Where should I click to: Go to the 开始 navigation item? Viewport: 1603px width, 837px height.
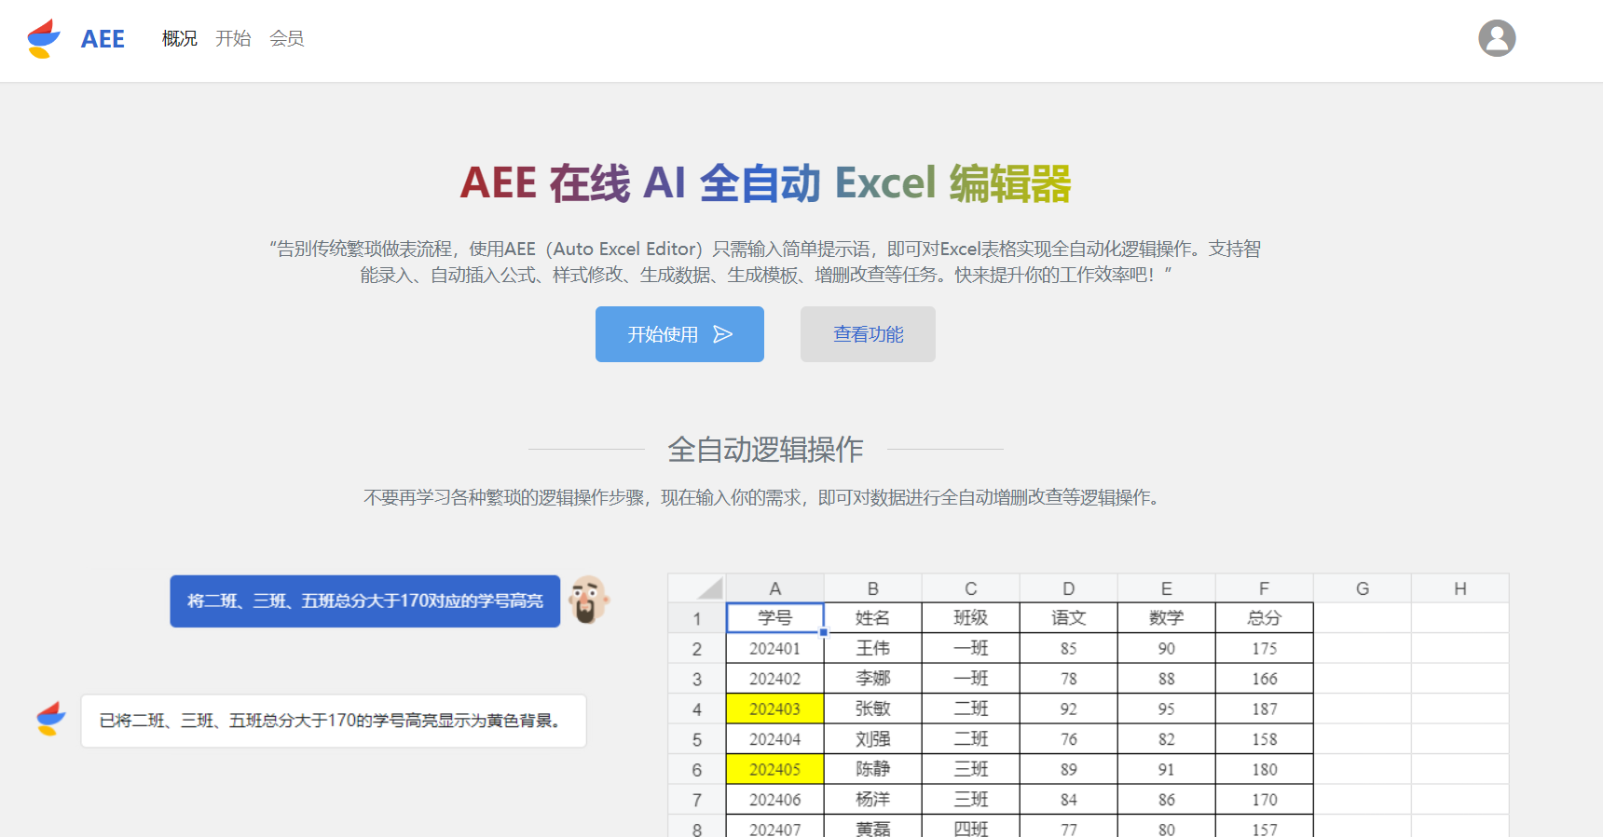pos(233,38)
